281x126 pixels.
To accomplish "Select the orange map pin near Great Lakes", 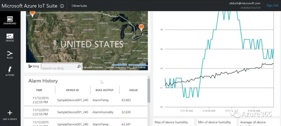I will click(141, 27).
